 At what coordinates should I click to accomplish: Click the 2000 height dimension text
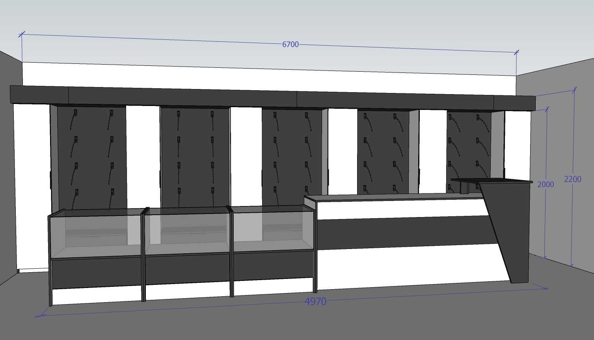pyautogui.click(x=546, y=184)
